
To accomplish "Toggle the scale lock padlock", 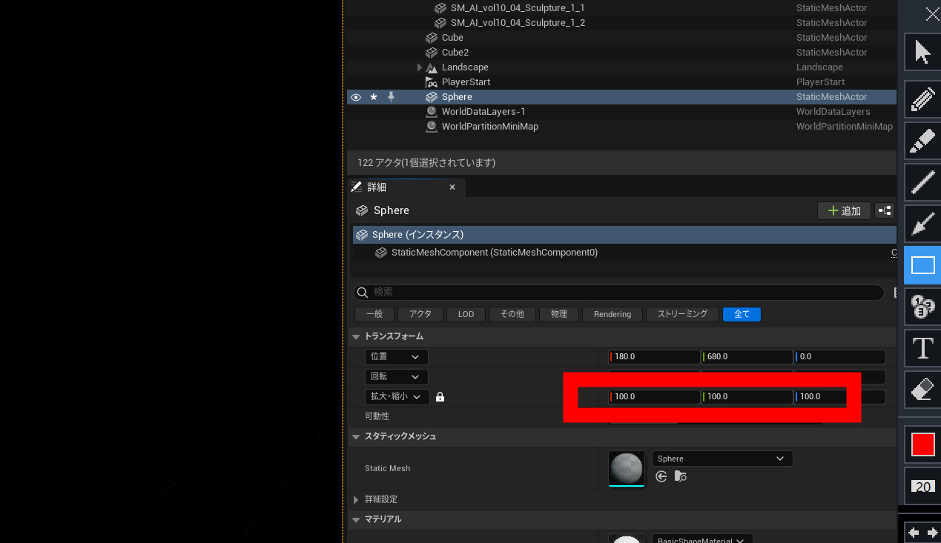I will (440, 397).
